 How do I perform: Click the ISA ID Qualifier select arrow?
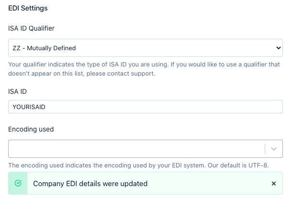tap(279, 48)
